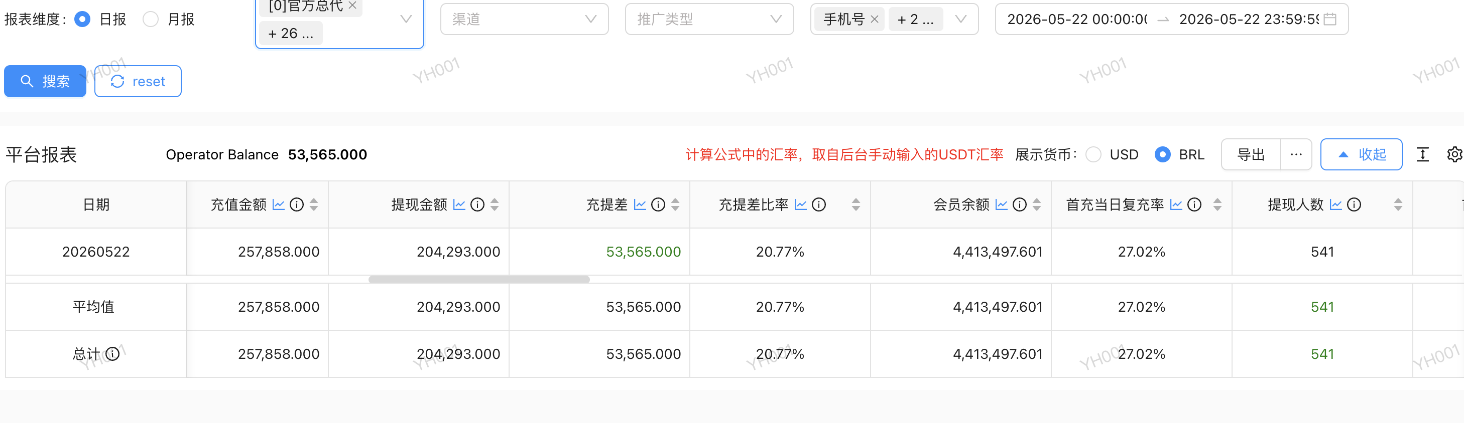Screen dimensions: 1464x423
Task: Click the green 53,565.000 充提差 value
Action: click(x=643, y=252)
